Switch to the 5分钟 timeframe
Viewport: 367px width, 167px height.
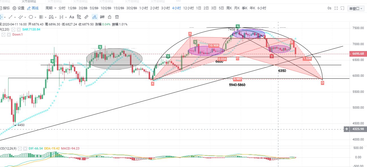tap(94, 8)
